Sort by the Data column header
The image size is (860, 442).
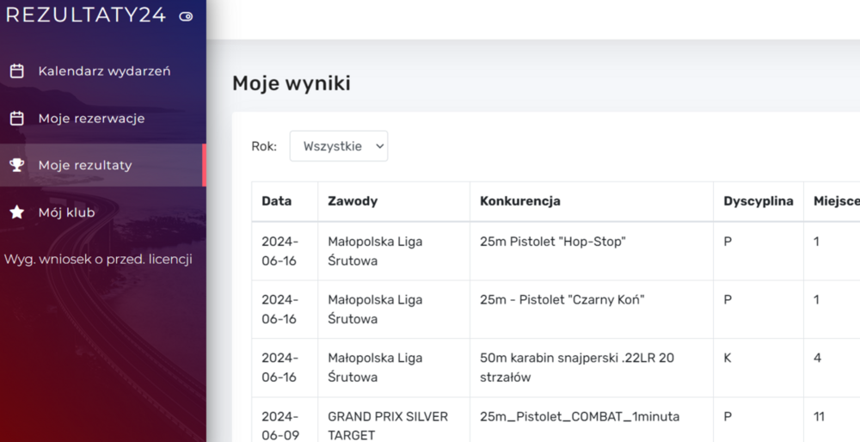[x=277, y=201]
